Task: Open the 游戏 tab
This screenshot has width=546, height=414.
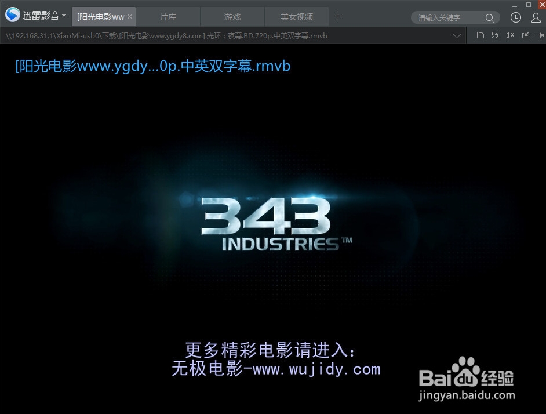Action: pos(232,17)
